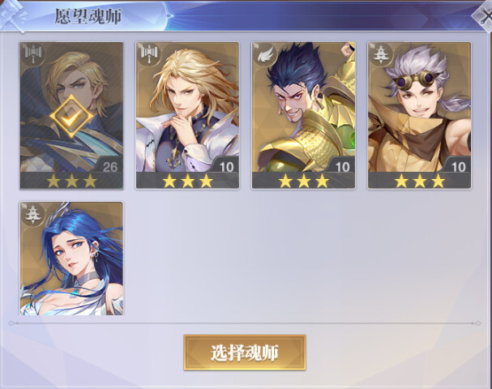Image resolution: width=492 pixels, height=389 pixels.
Task: Click three stars under the selected hero
Action: pos(71,181)
